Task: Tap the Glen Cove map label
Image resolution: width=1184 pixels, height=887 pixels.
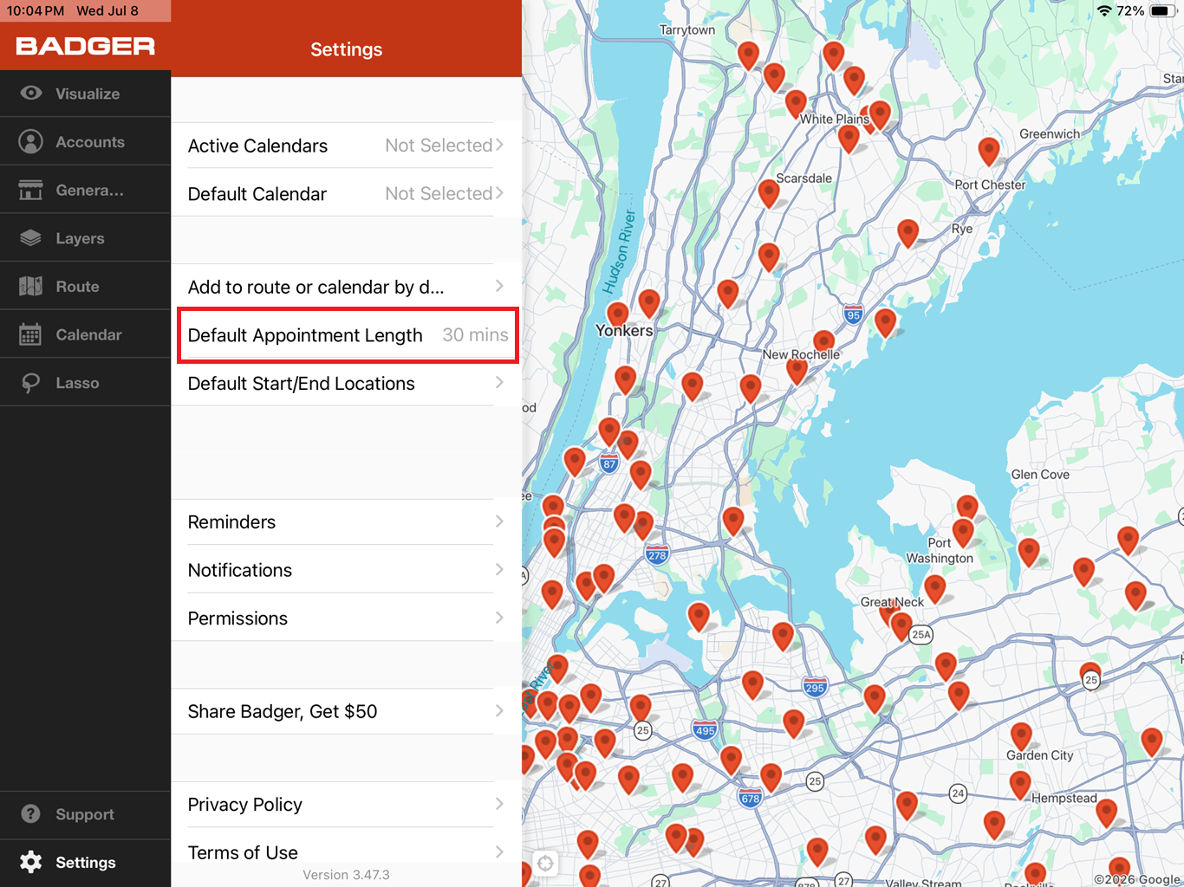Action: (1040, 475)
